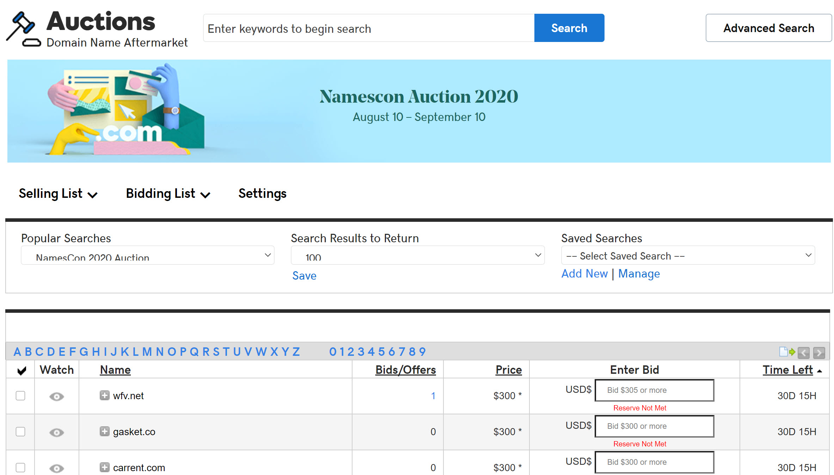Image resolution: width=834 pixels, height=475 pixels.
Task: Filter by letter A
Action: 17,352
